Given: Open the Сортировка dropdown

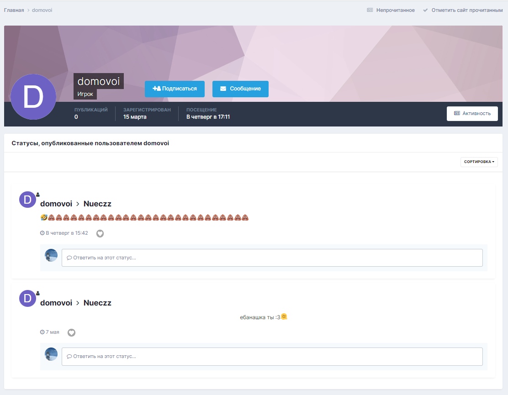Looking at the screenshot, I should [x=479, y=162].
